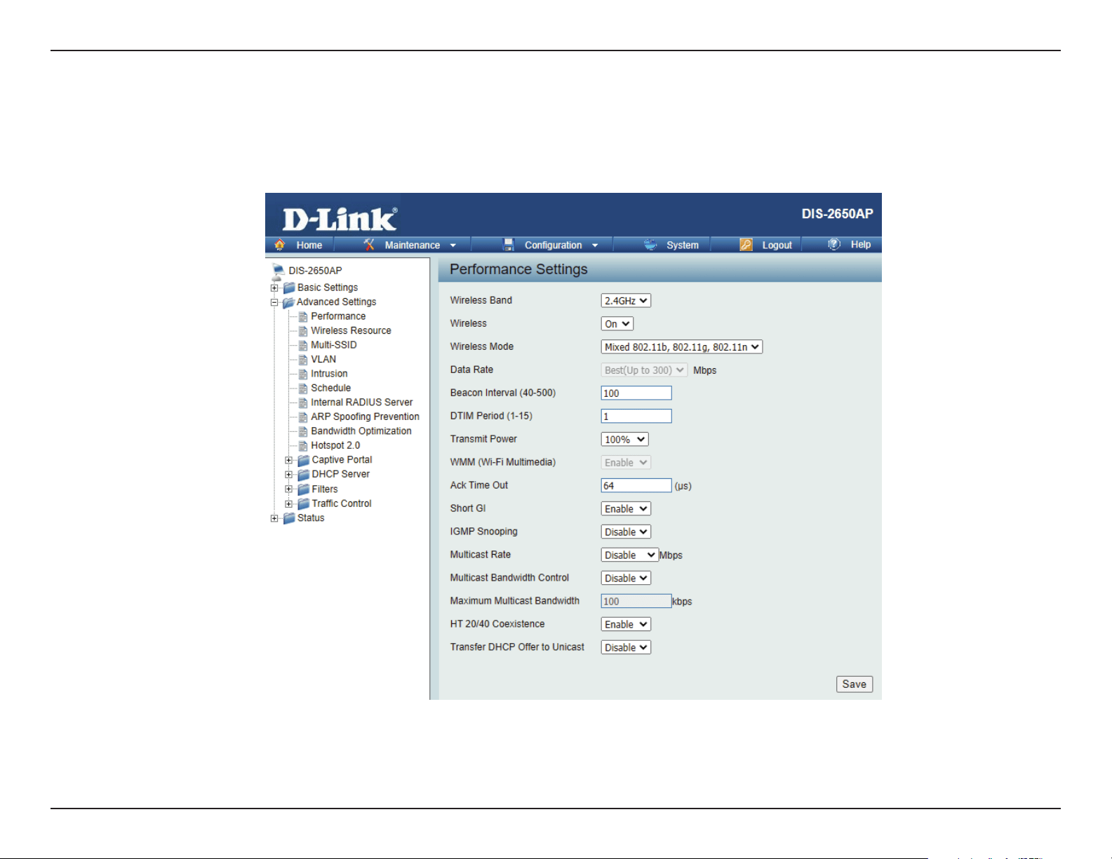Click the ARP Spoofing Prevention page icon
Screen dimensions: 1112x859
303,417
